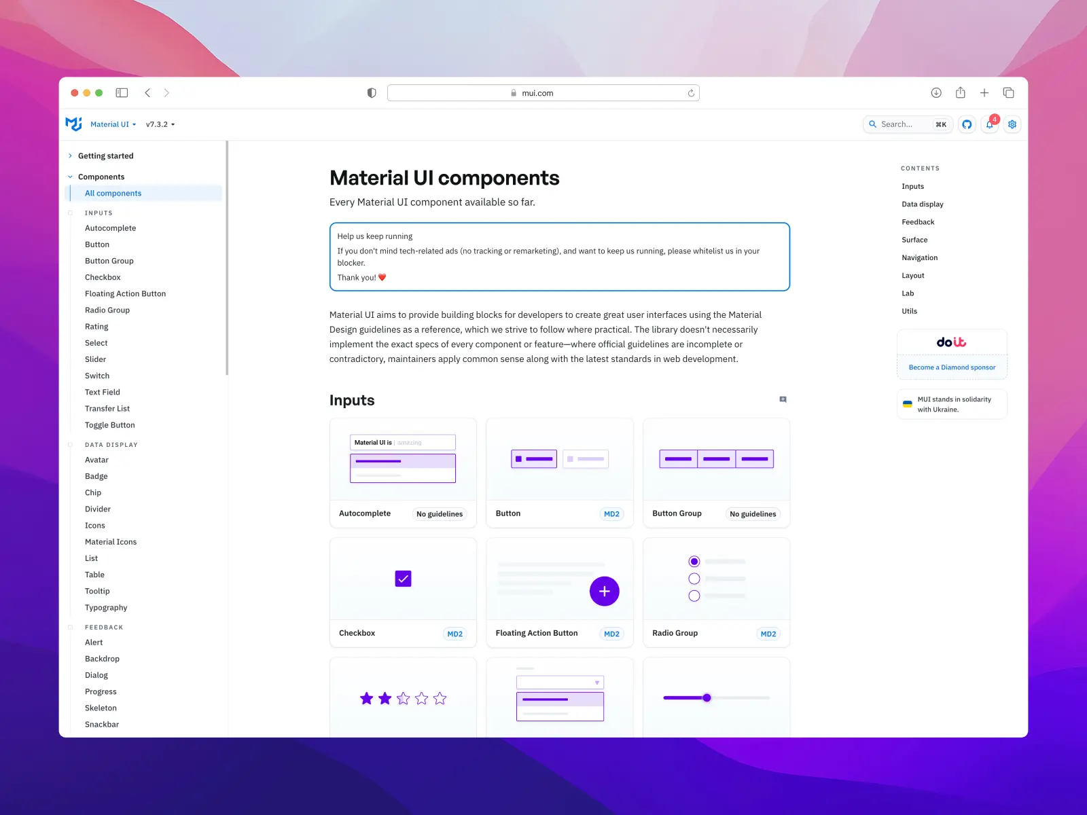
Task: Click the Safari share icon
Action: coord(961,92)
